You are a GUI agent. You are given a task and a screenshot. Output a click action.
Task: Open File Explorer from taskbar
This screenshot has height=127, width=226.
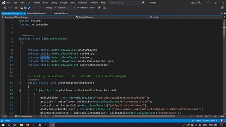pos(22,125)
